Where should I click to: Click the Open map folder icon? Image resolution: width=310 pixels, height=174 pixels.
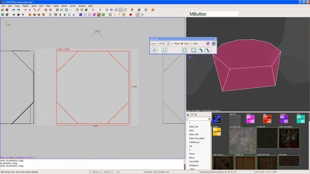click(x=2, y=10)
